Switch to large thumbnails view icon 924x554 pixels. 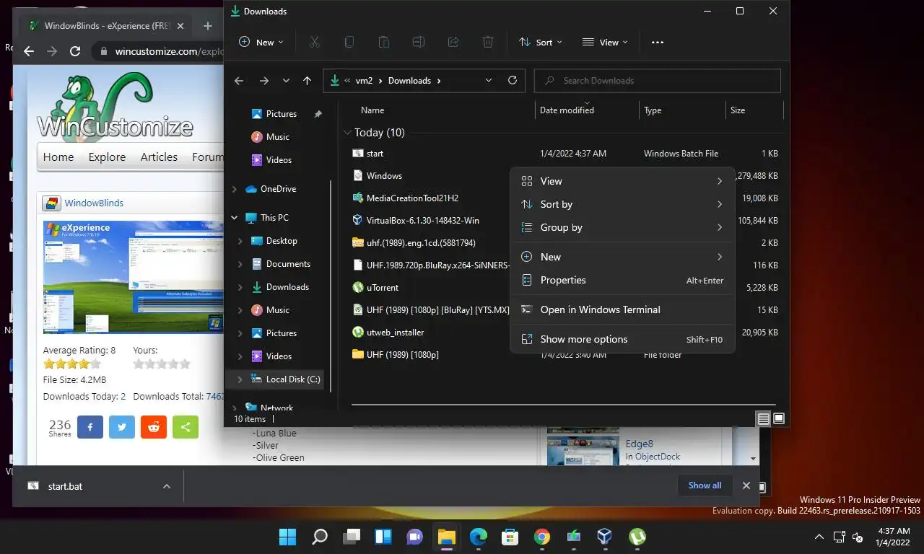click(779, 418)
